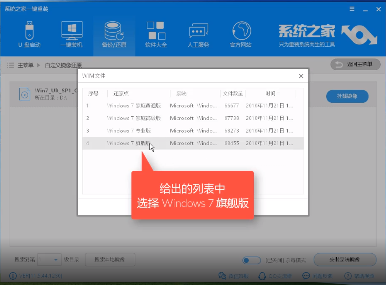The height and width of the screenshot is (285, 386).
Task: Click the 备份/还原 backup-restore icon
Action: pos(114,34)
